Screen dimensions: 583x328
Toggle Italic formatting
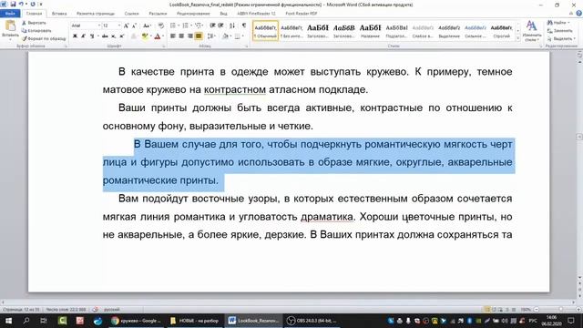83,36
